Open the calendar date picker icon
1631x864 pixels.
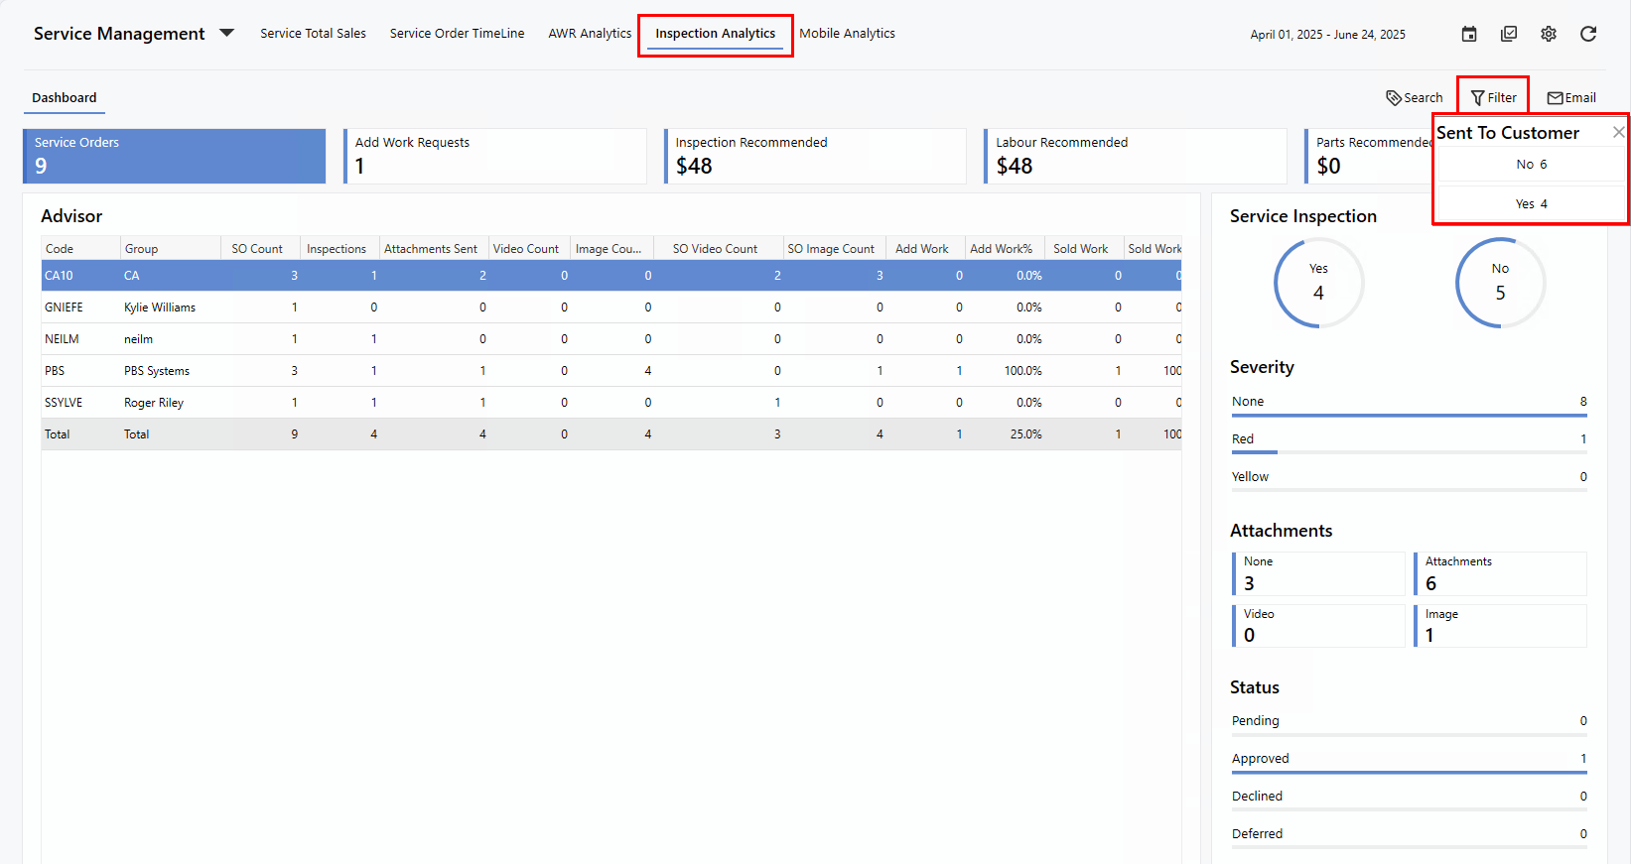coord(1469,34)
